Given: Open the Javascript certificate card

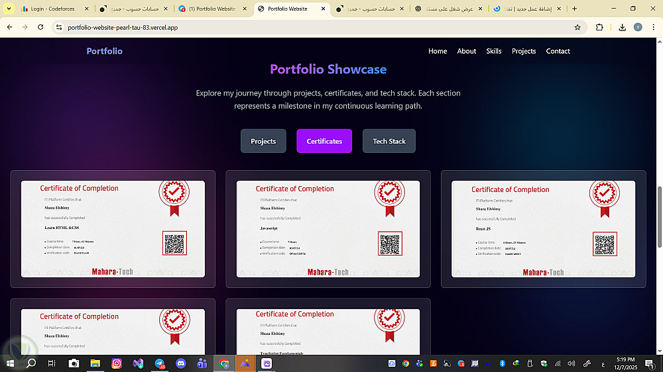Looking at the screenshot, I should coord(328,229).
